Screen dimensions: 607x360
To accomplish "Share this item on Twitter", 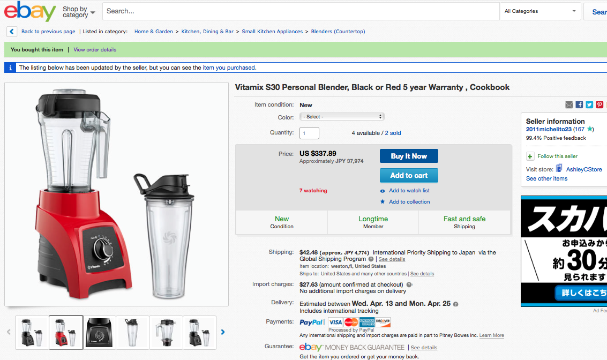I will pos(589,104).
